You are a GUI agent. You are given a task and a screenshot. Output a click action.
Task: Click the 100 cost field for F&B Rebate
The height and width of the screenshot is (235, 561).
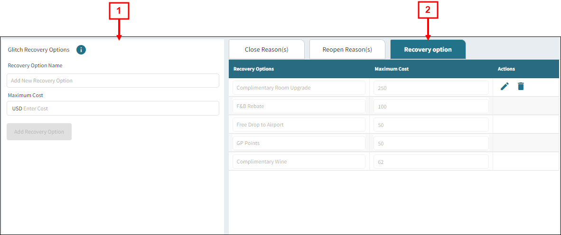coord(431,106)
